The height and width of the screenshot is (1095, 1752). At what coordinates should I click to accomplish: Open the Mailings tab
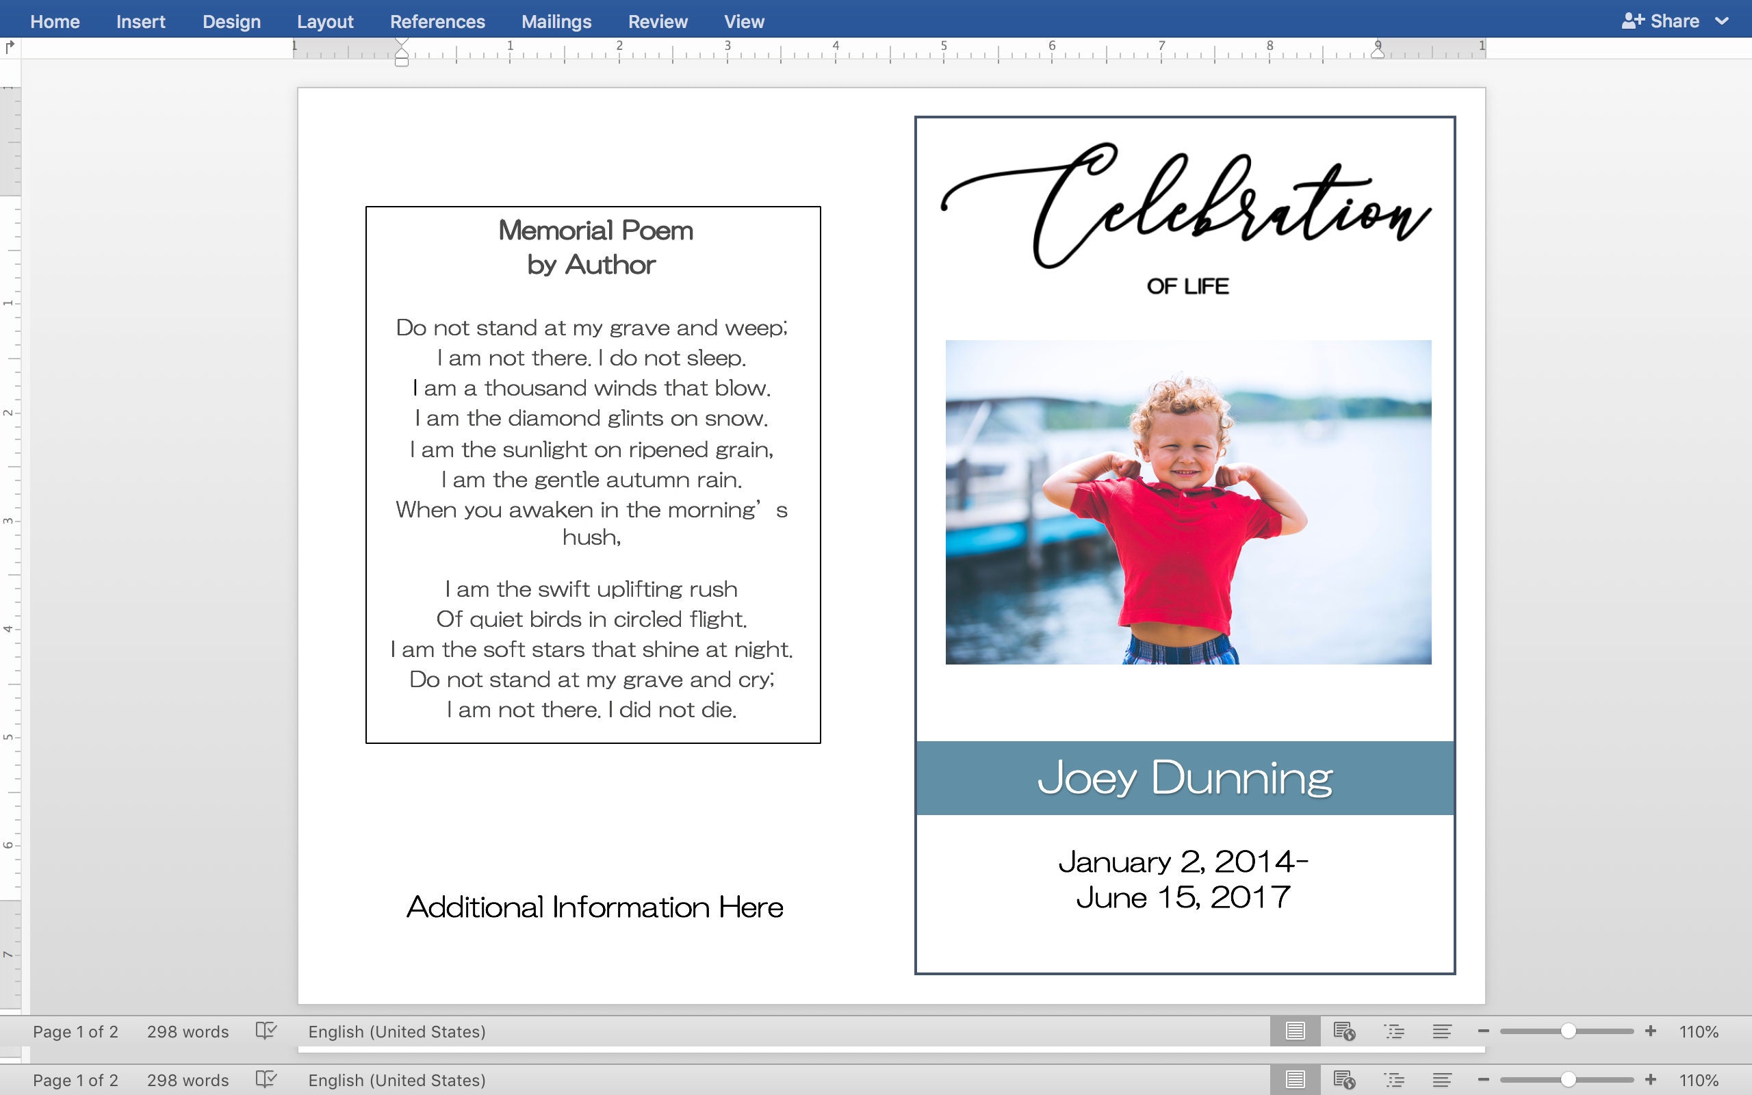click(x=556, y=21)
